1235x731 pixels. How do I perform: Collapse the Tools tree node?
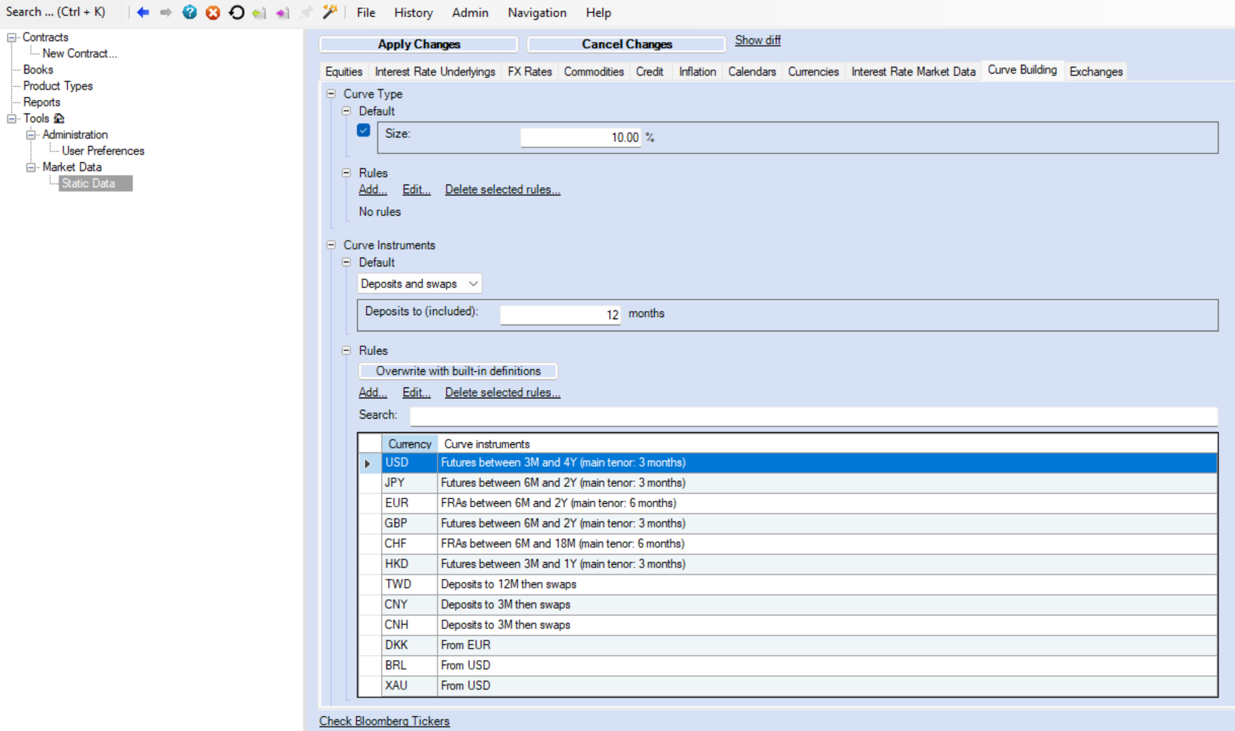click(x=11, y=118)
